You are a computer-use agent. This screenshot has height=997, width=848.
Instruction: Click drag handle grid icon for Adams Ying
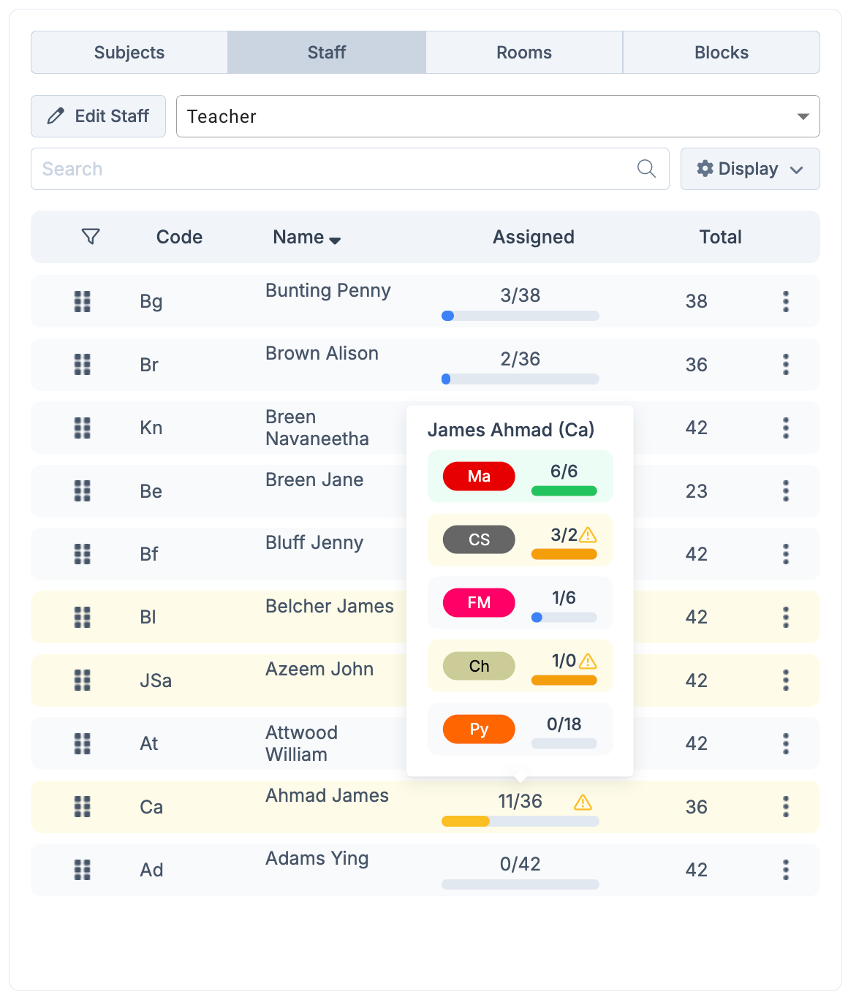(83, 870)
